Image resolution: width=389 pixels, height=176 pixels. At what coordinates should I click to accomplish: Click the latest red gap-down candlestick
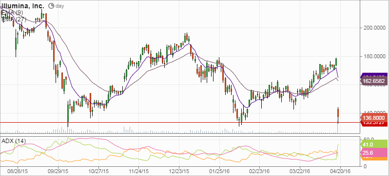338,113
